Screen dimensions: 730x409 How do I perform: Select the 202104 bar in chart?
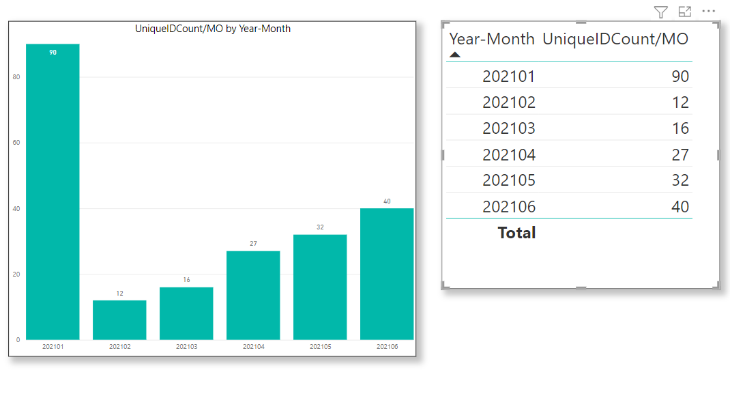point(253,296)
